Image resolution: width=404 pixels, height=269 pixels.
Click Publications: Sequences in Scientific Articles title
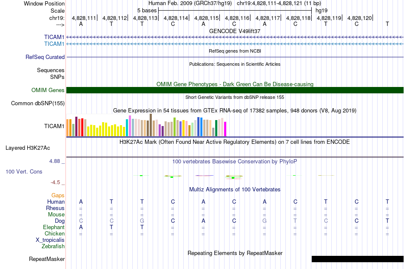click(235, 64)
